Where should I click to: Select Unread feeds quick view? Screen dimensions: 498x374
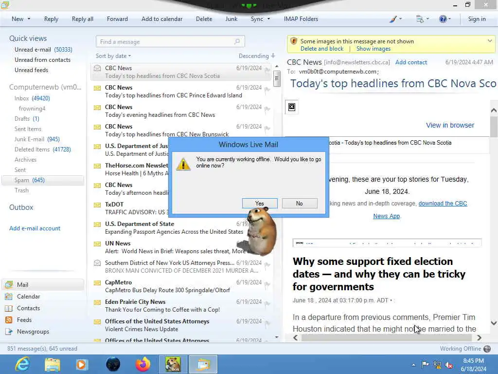coord(32,70)
